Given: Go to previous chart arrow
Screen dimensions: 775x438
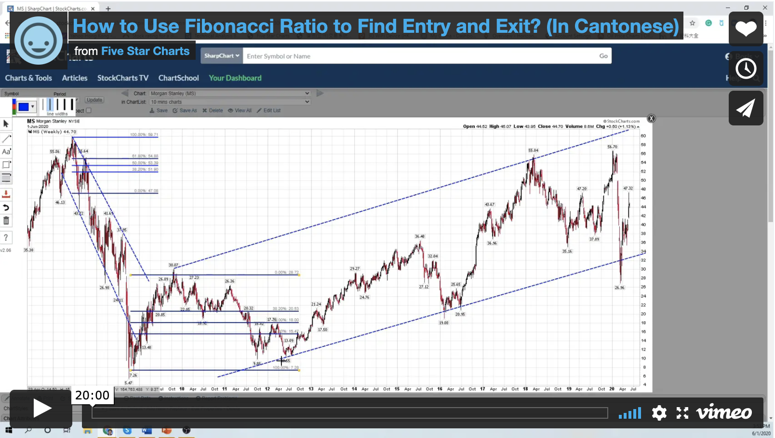Looking at the screenshot, I should tap(125, 93).
